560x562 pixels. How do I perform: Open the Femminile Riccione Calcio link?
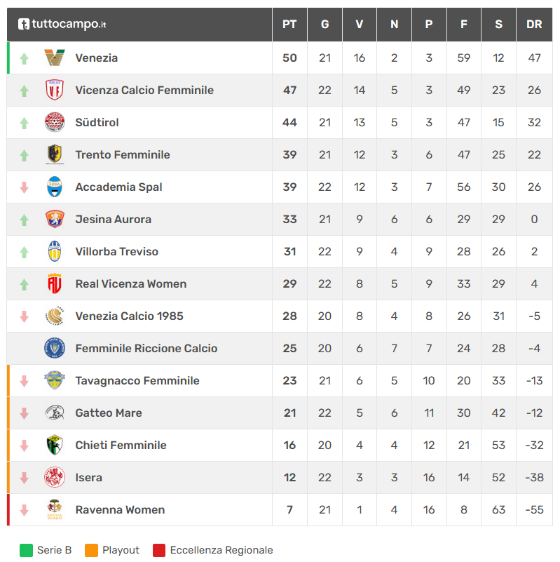tap(146, 349)
